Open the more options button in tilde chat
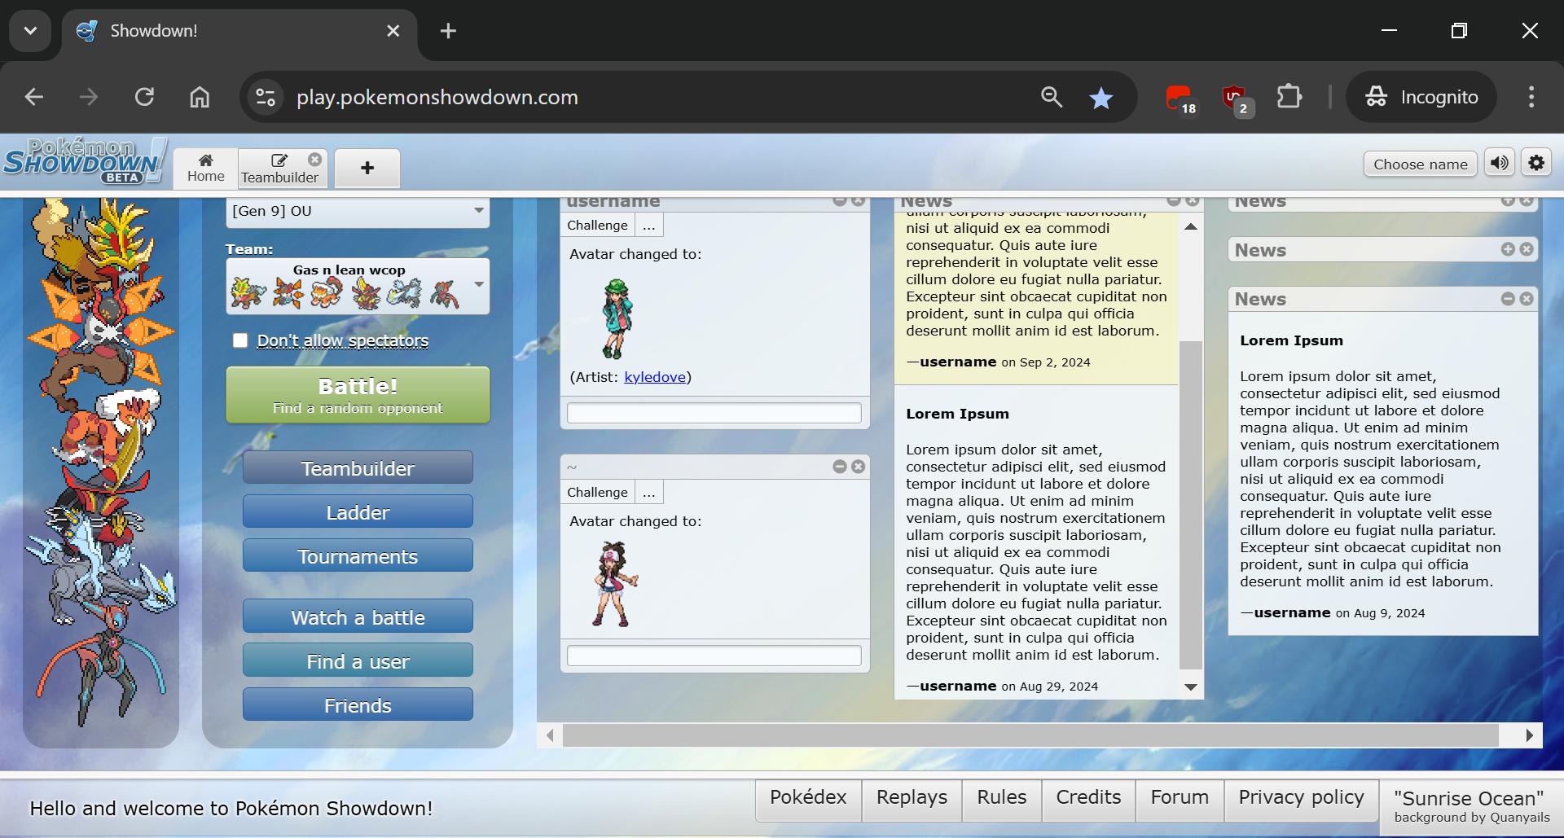This screenshot has width=1564, height=838. pos(649,492)
